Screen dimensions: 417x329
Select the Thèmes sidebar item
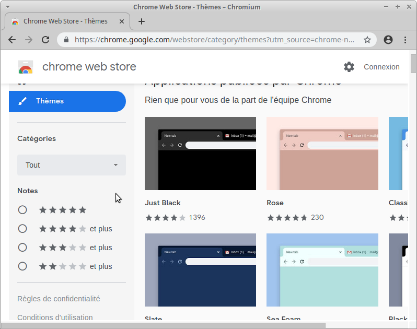point(67,101)
